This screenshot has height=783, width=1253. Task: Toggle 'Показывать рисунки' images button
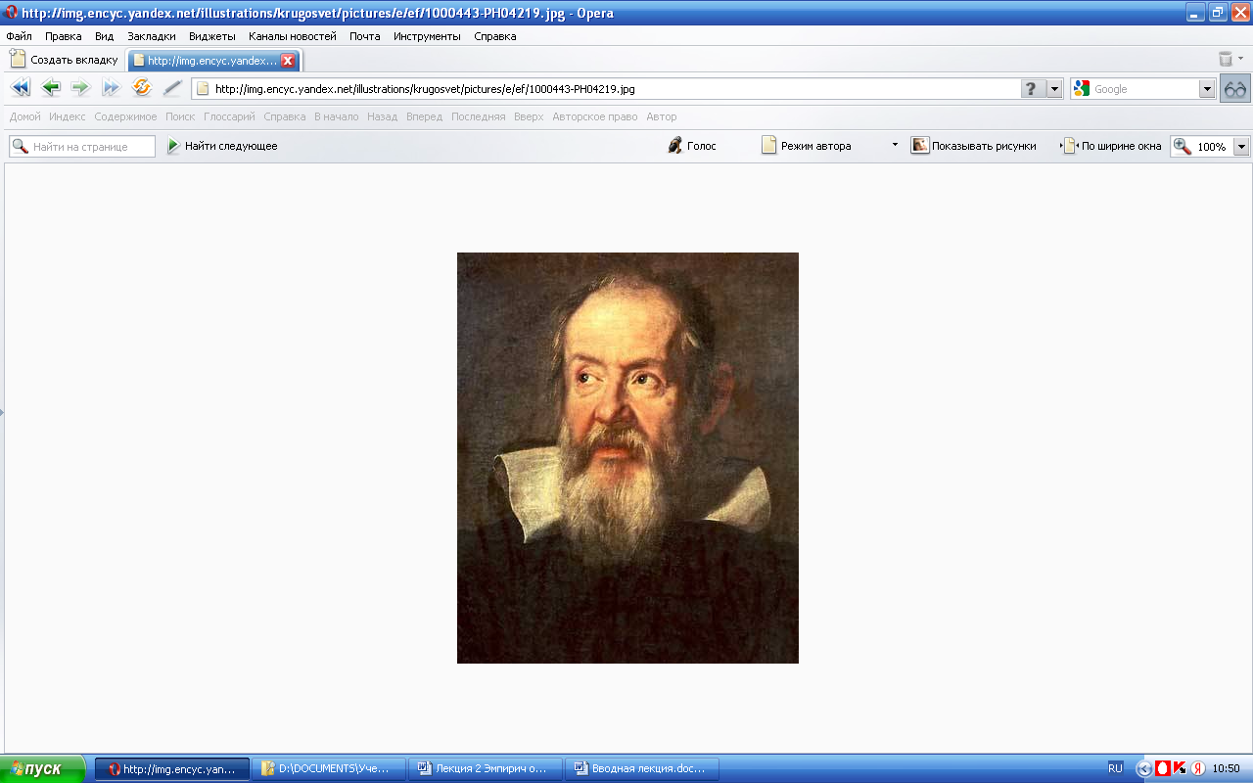tap(973, 146)
